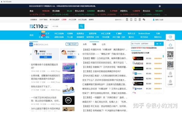The width and height of the screenshot is (182, 113).
Task: Click the SWIFT查询 top link
Action: [x=43, y=20]
